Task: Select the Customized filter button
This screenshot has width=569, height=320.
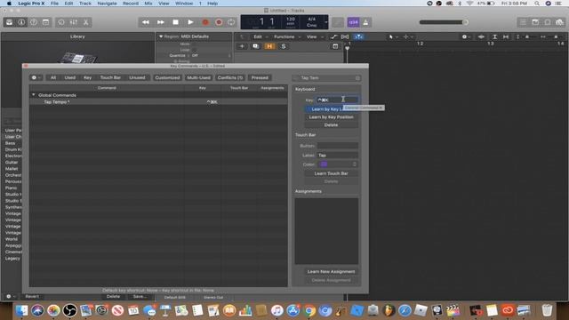Action: tap(167, 77)
